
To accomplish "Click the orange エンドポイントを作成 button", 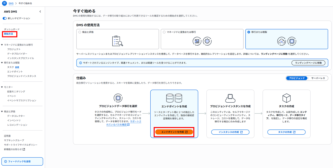I will [174, 132].
